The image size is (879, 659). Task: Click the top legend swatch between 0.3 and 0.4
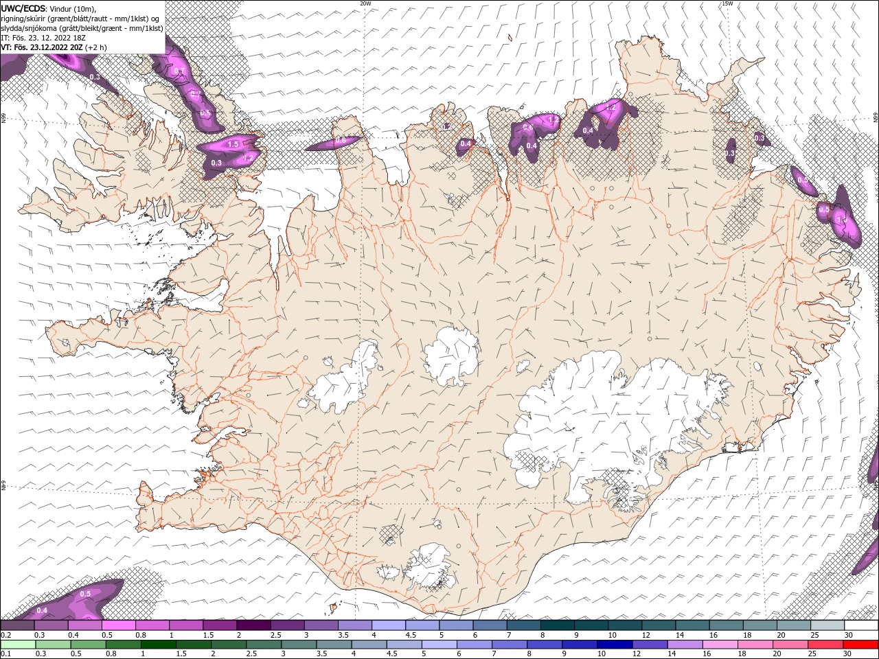51,625
